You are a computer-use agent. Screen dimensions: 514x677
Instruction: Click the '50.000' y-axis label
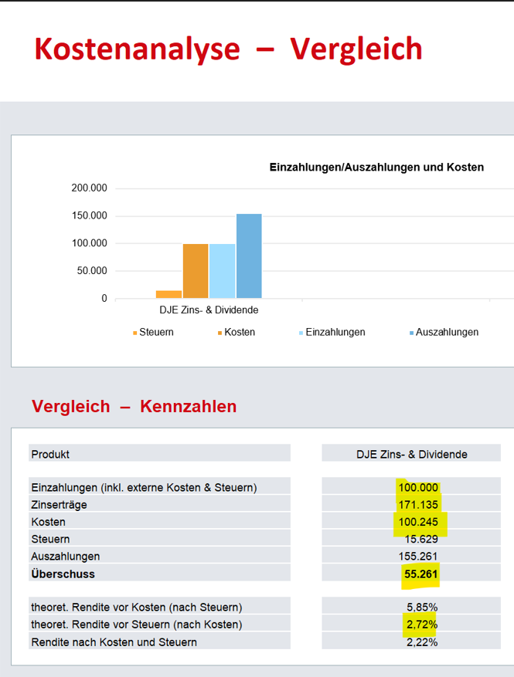pos(92,271)
